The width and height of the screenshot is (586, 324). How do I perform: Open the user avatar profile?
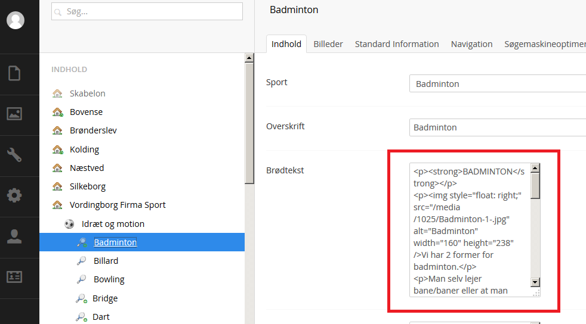point(16,20)
